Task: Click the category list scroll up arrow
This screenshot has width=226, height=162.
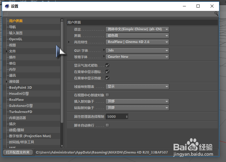Action: click(62, 20)
